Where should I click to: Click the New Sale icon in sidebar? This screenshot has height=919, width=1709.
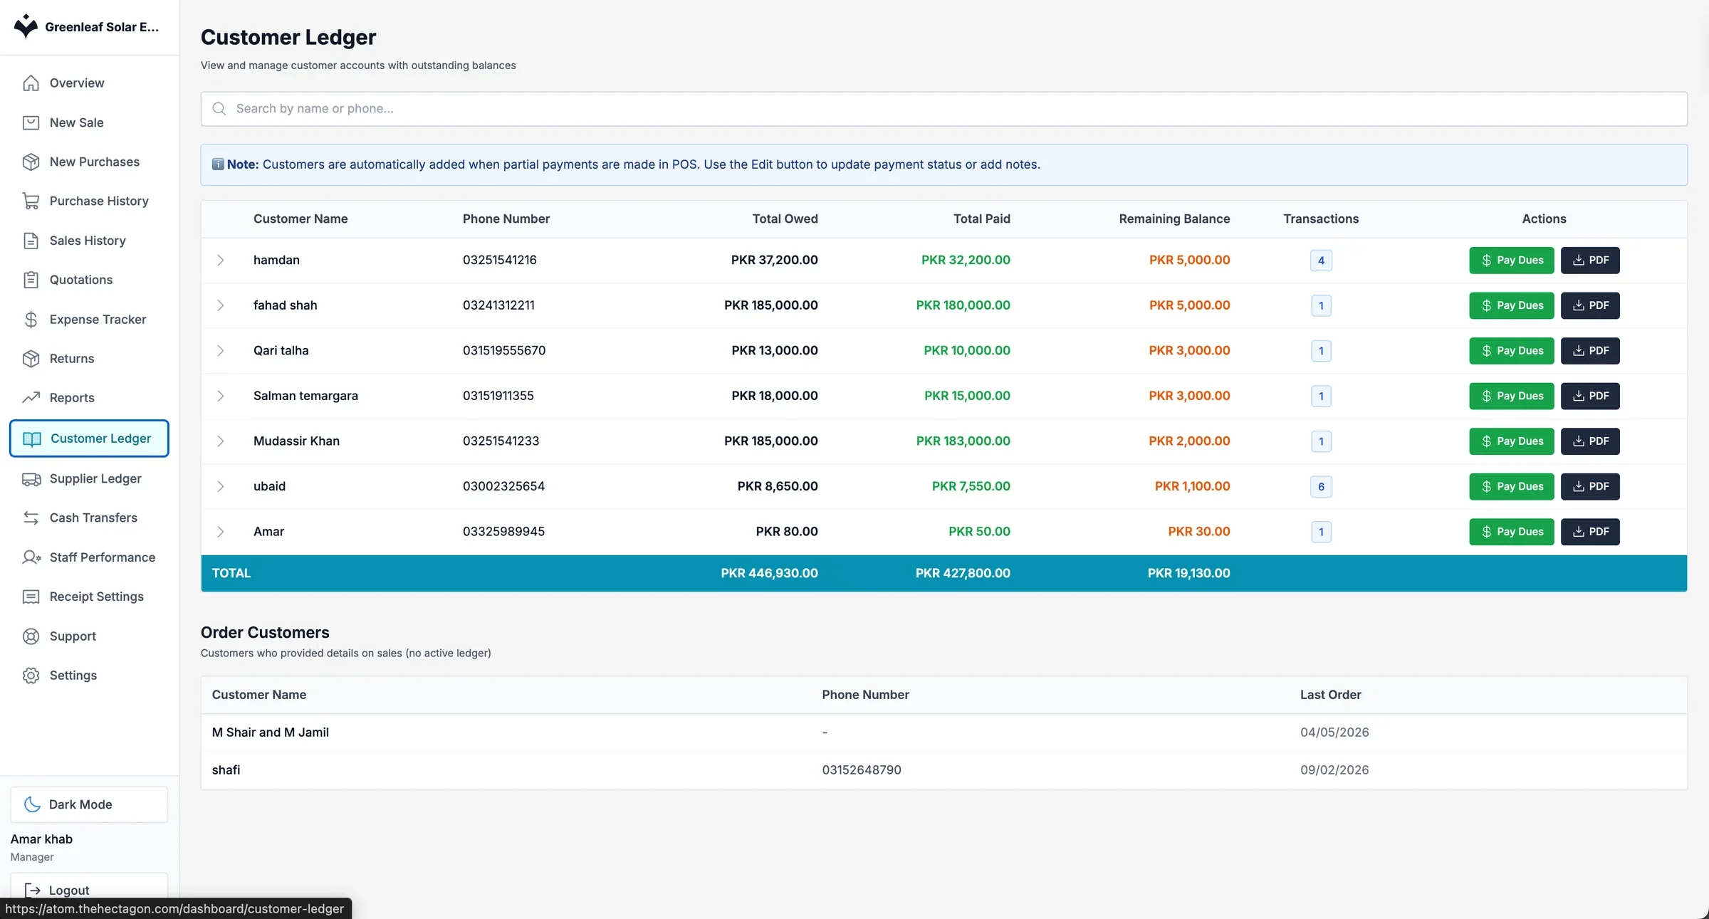[x=31, y=122]
